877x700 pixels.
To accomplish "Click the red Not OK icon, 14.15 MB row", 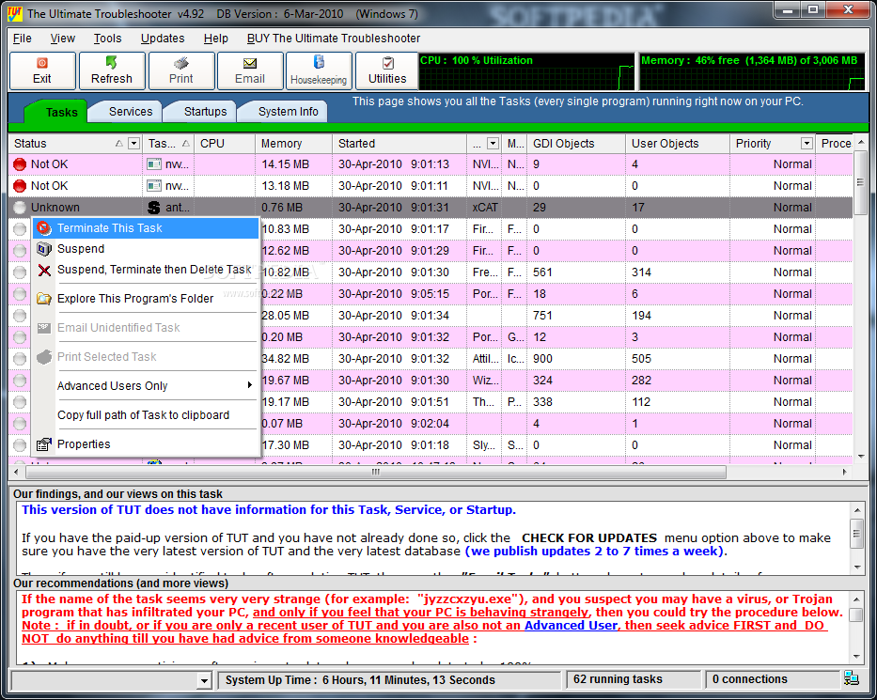I will 20,164.
